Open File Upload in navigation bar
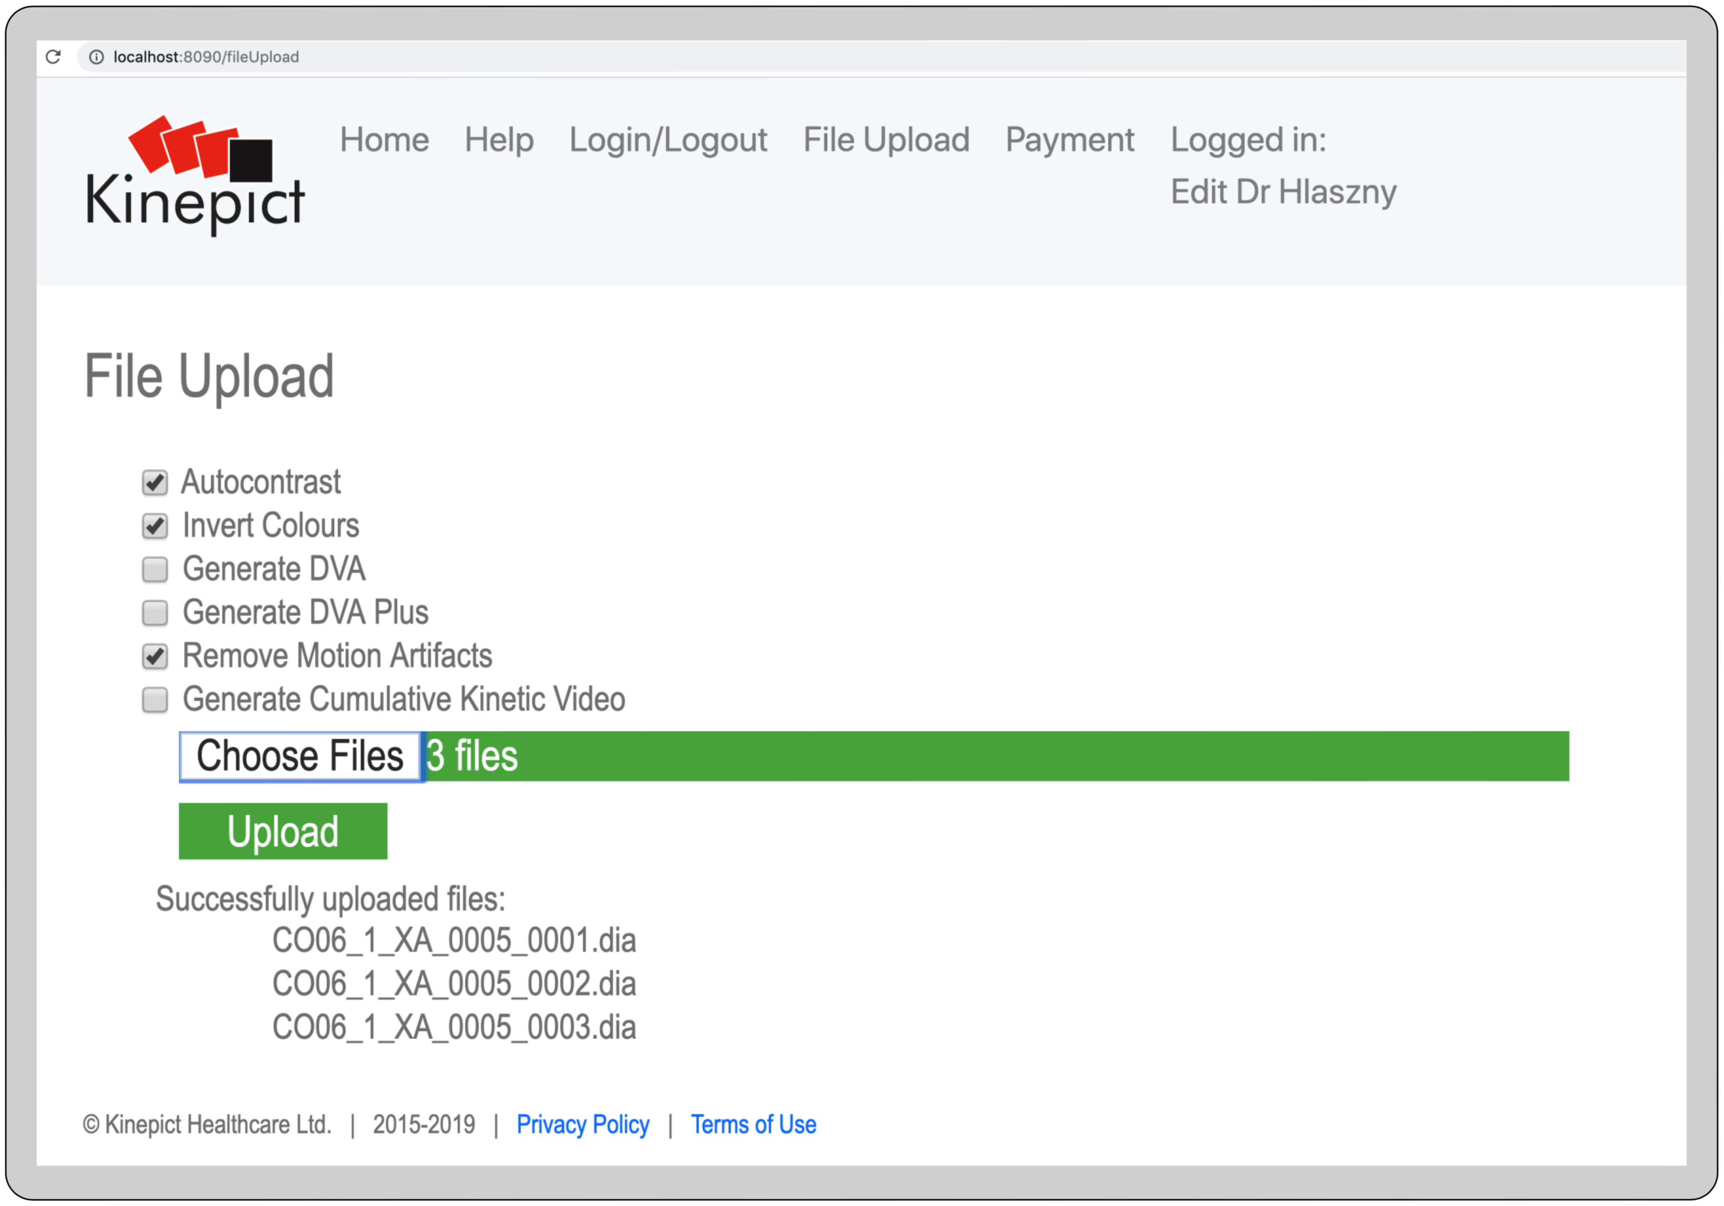1724x1206 pixels. click(886, 140)
